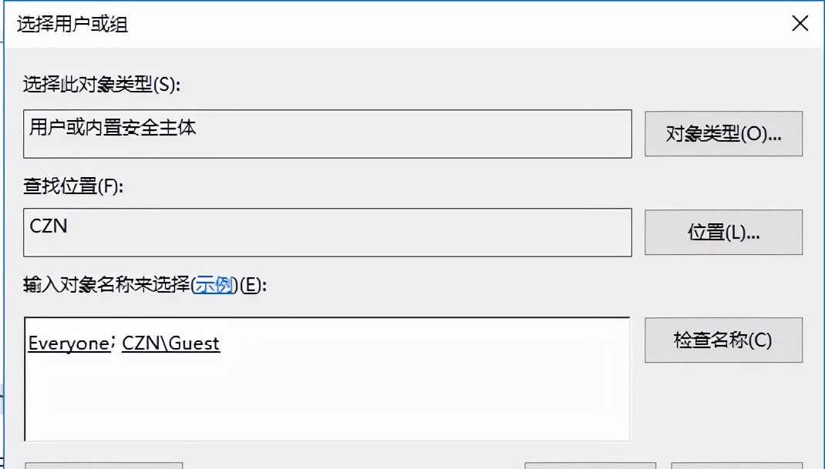Open the 对象类型(O)... object types dialog
Image resolution: width=825 pixels, height=469 pixels.
(x=723, y=134)
